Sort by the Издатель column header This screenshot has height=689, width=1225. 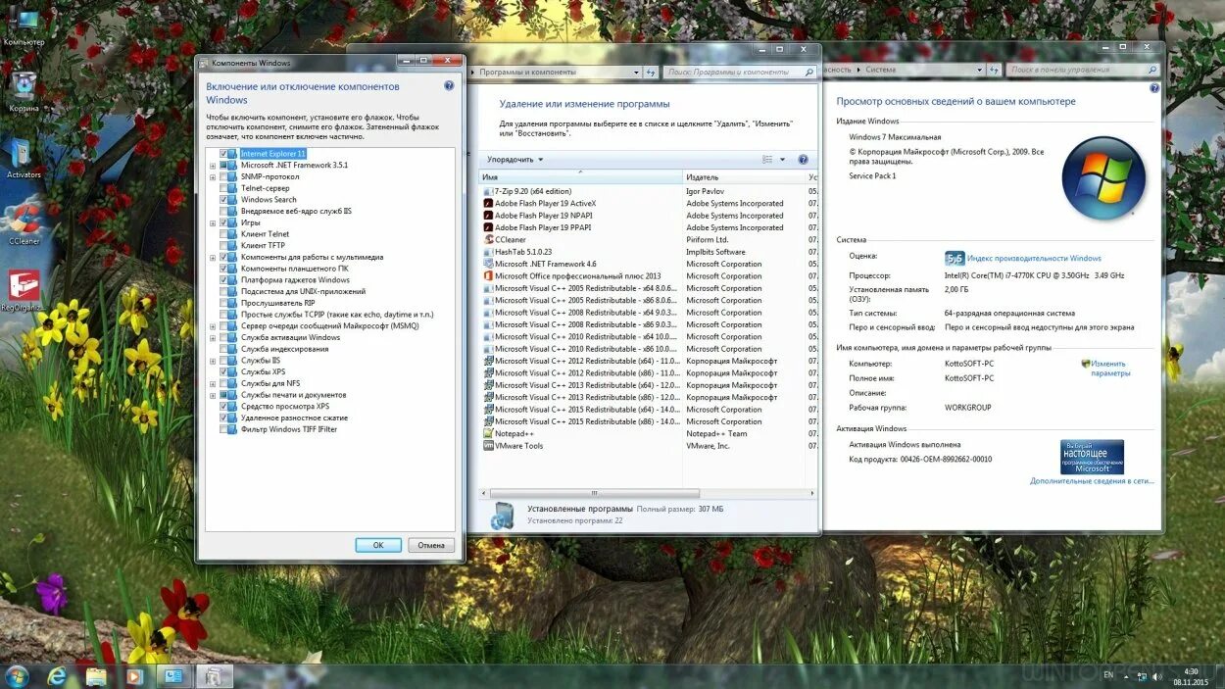pyautogui.click(x=744, y=177)
